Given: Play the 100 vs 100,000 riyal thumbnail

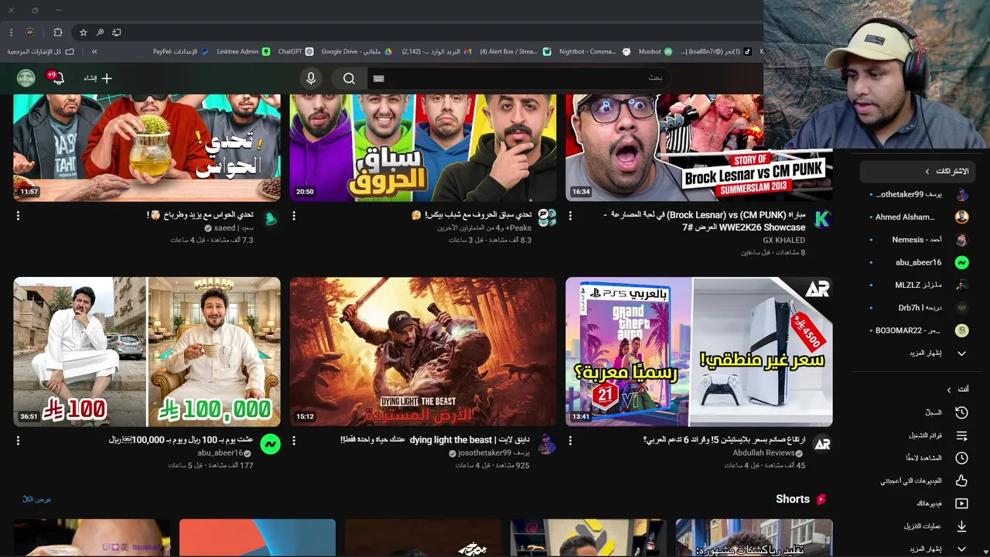Looking at the screenshot, I should click(x=147, y=352).
